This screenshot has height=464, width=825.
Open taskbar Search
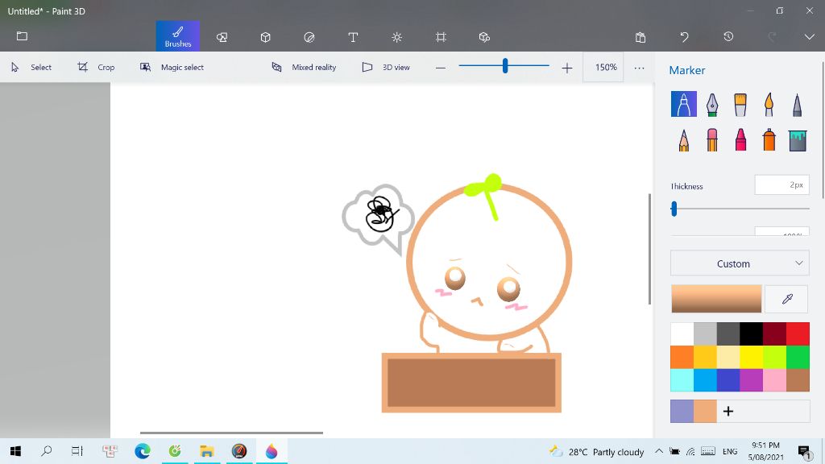(x=46, y=451)
